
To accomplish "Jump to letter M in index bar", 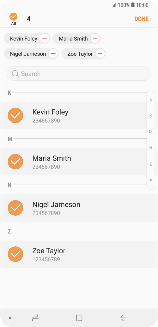I will 151,132.
